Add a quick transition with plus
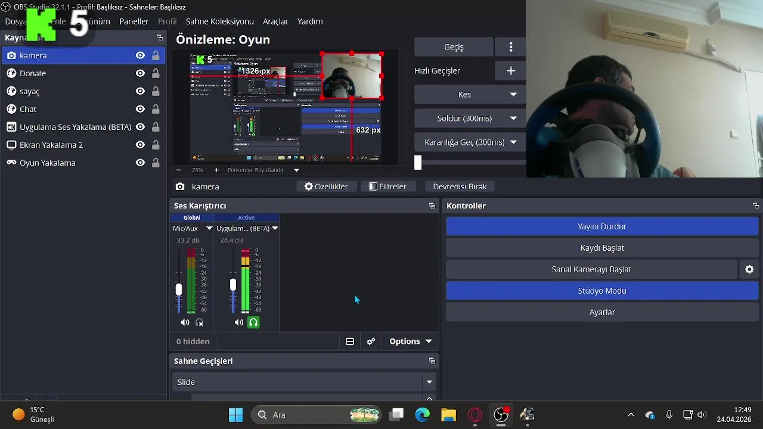Viewport: 763px width, 429px height. [x=511, y=71]
